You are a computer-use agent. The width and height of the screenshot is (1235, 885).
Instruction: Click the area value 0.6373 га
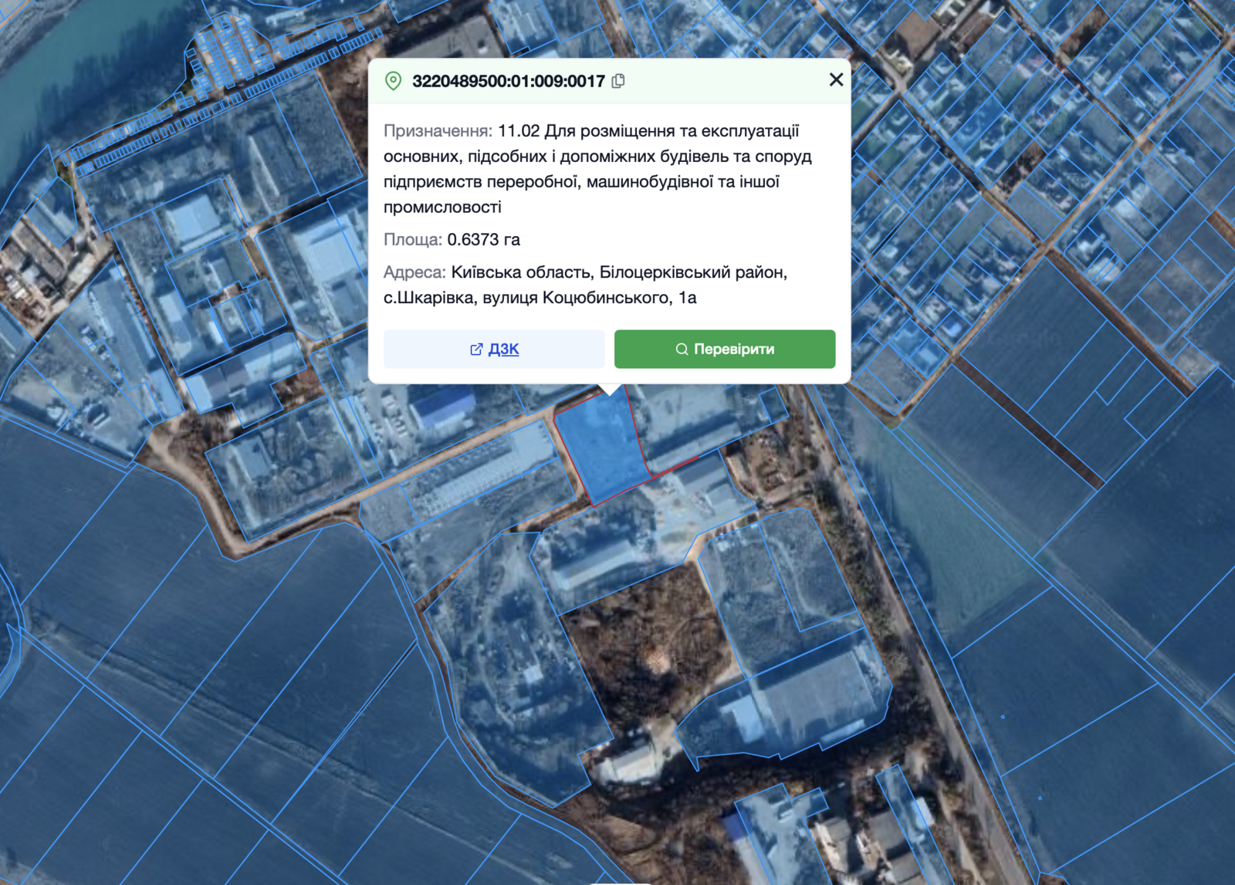tap(483, 240)
